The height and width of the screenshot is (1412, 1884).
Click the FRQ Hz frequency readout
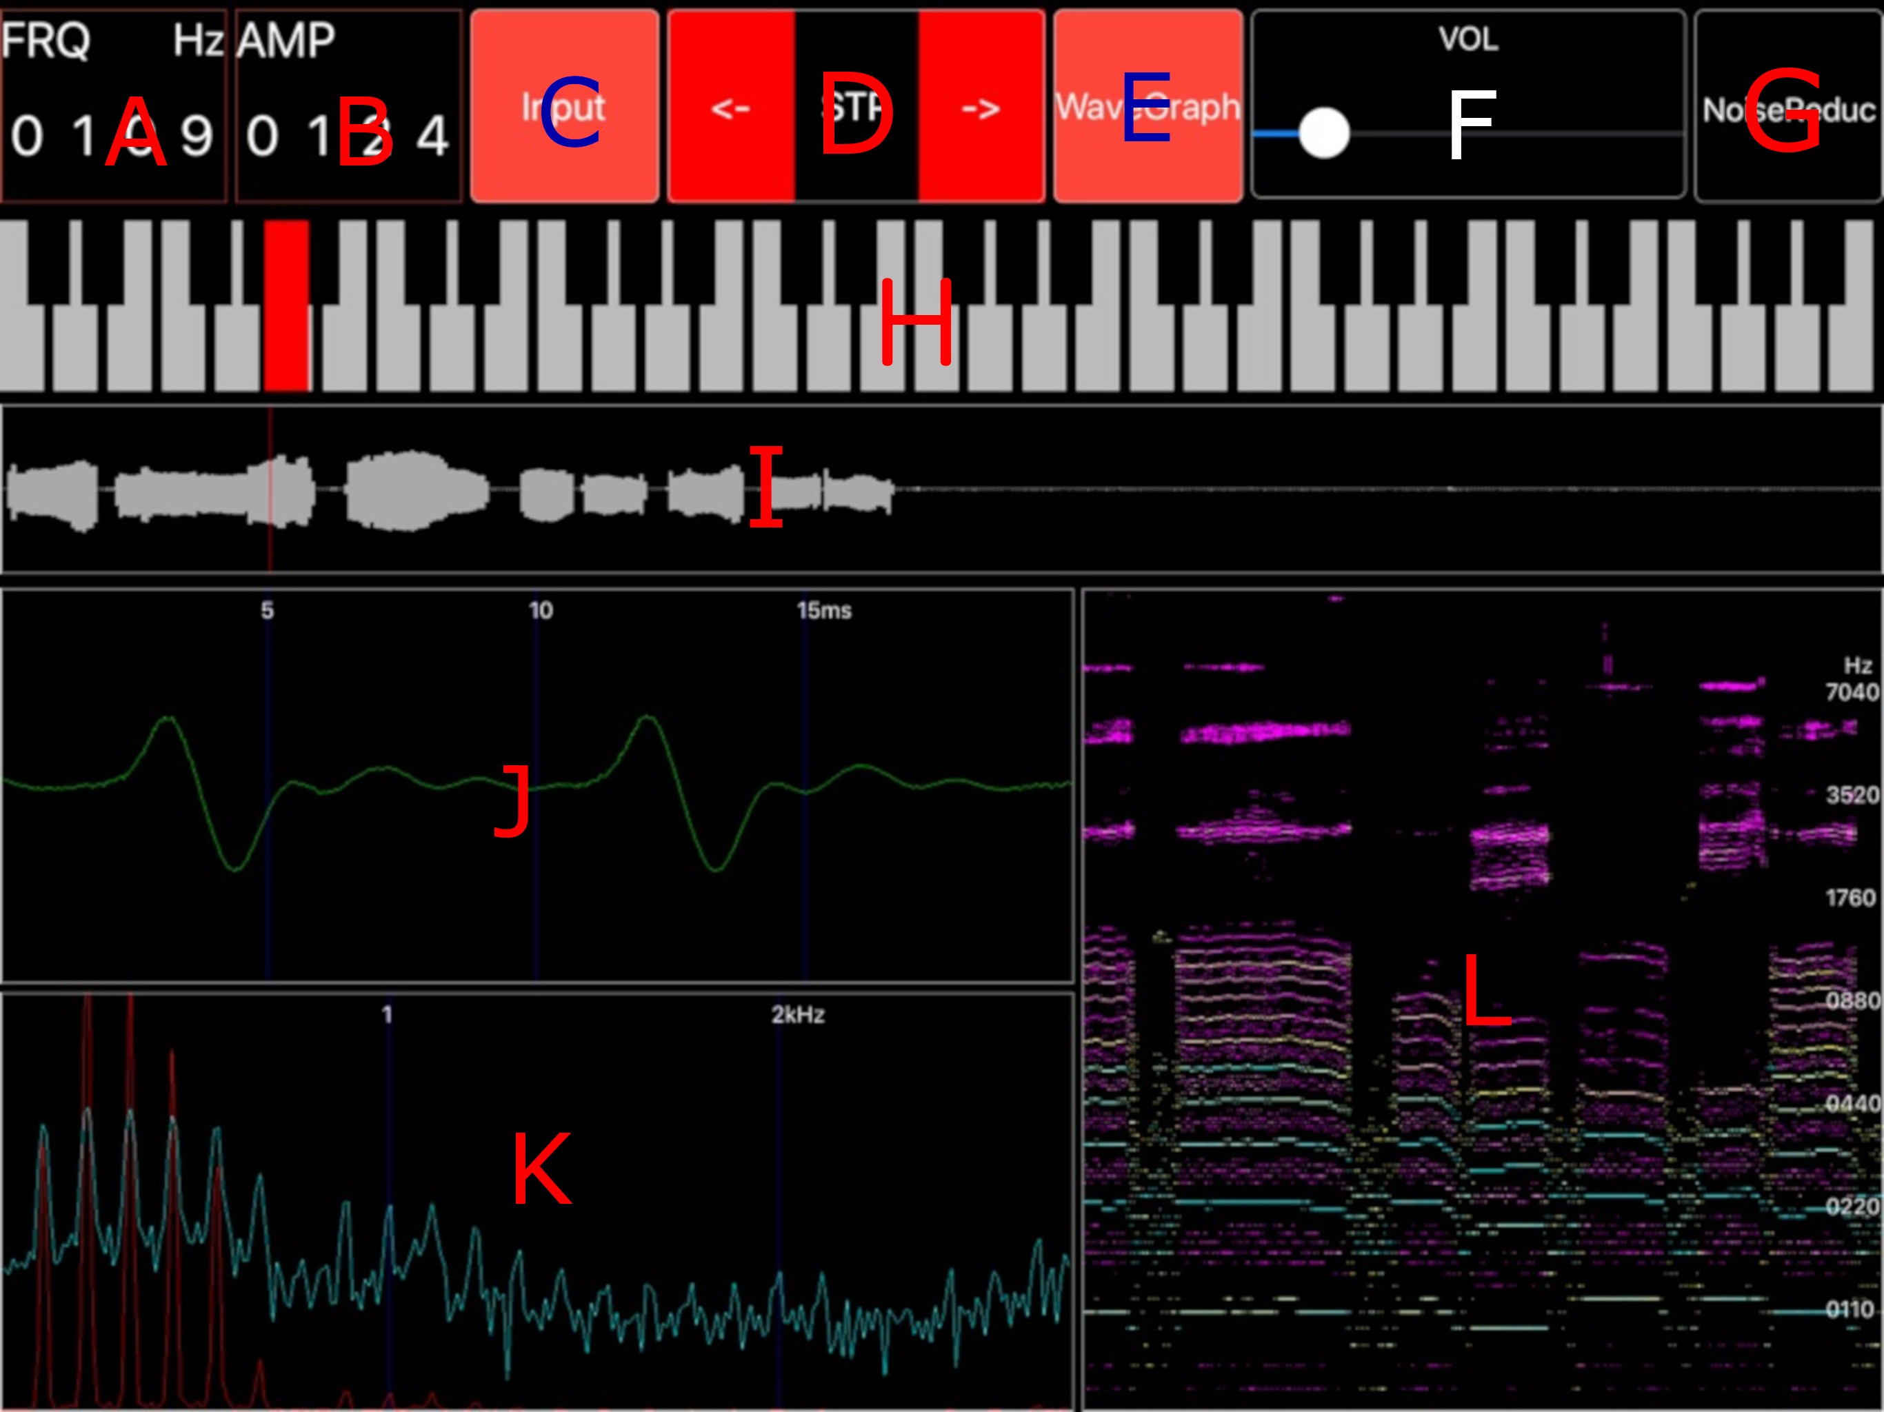pos(113,106)
